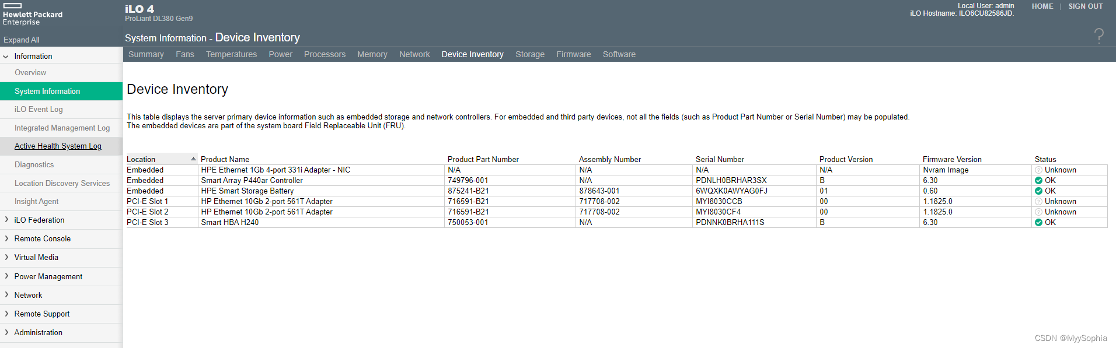1116x348 pixels.
Task: Switch to the Network tab
Action: pos(414,54)
